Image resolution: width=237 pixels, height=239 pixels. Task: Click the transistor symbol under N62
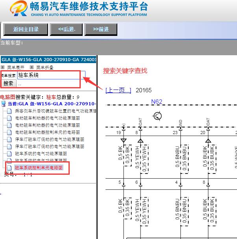(x=157, y=116)
